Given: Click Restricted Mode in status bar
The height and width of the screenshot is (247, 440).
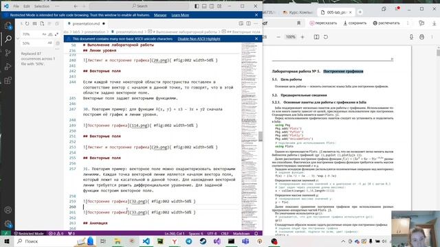Looking at the screenshot, I should tap(29, 233).
